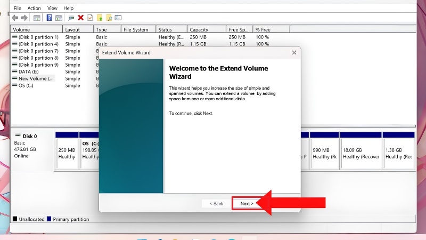Select the 18.09 GB recovery partition block

click(x=361, y=151)
